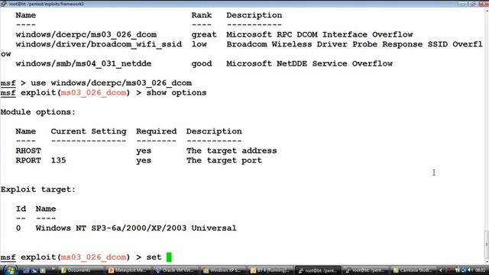The height and width of the screenshot is (275, 489).
Task: Click the text windows/dcerpc/ms03_026_dcom in the list
Action: (86, 34)
